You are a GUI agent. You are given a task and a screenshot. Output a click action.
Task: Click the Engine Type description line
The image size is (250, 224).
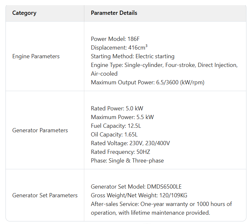pyautogui.click(x=164, y=70)
